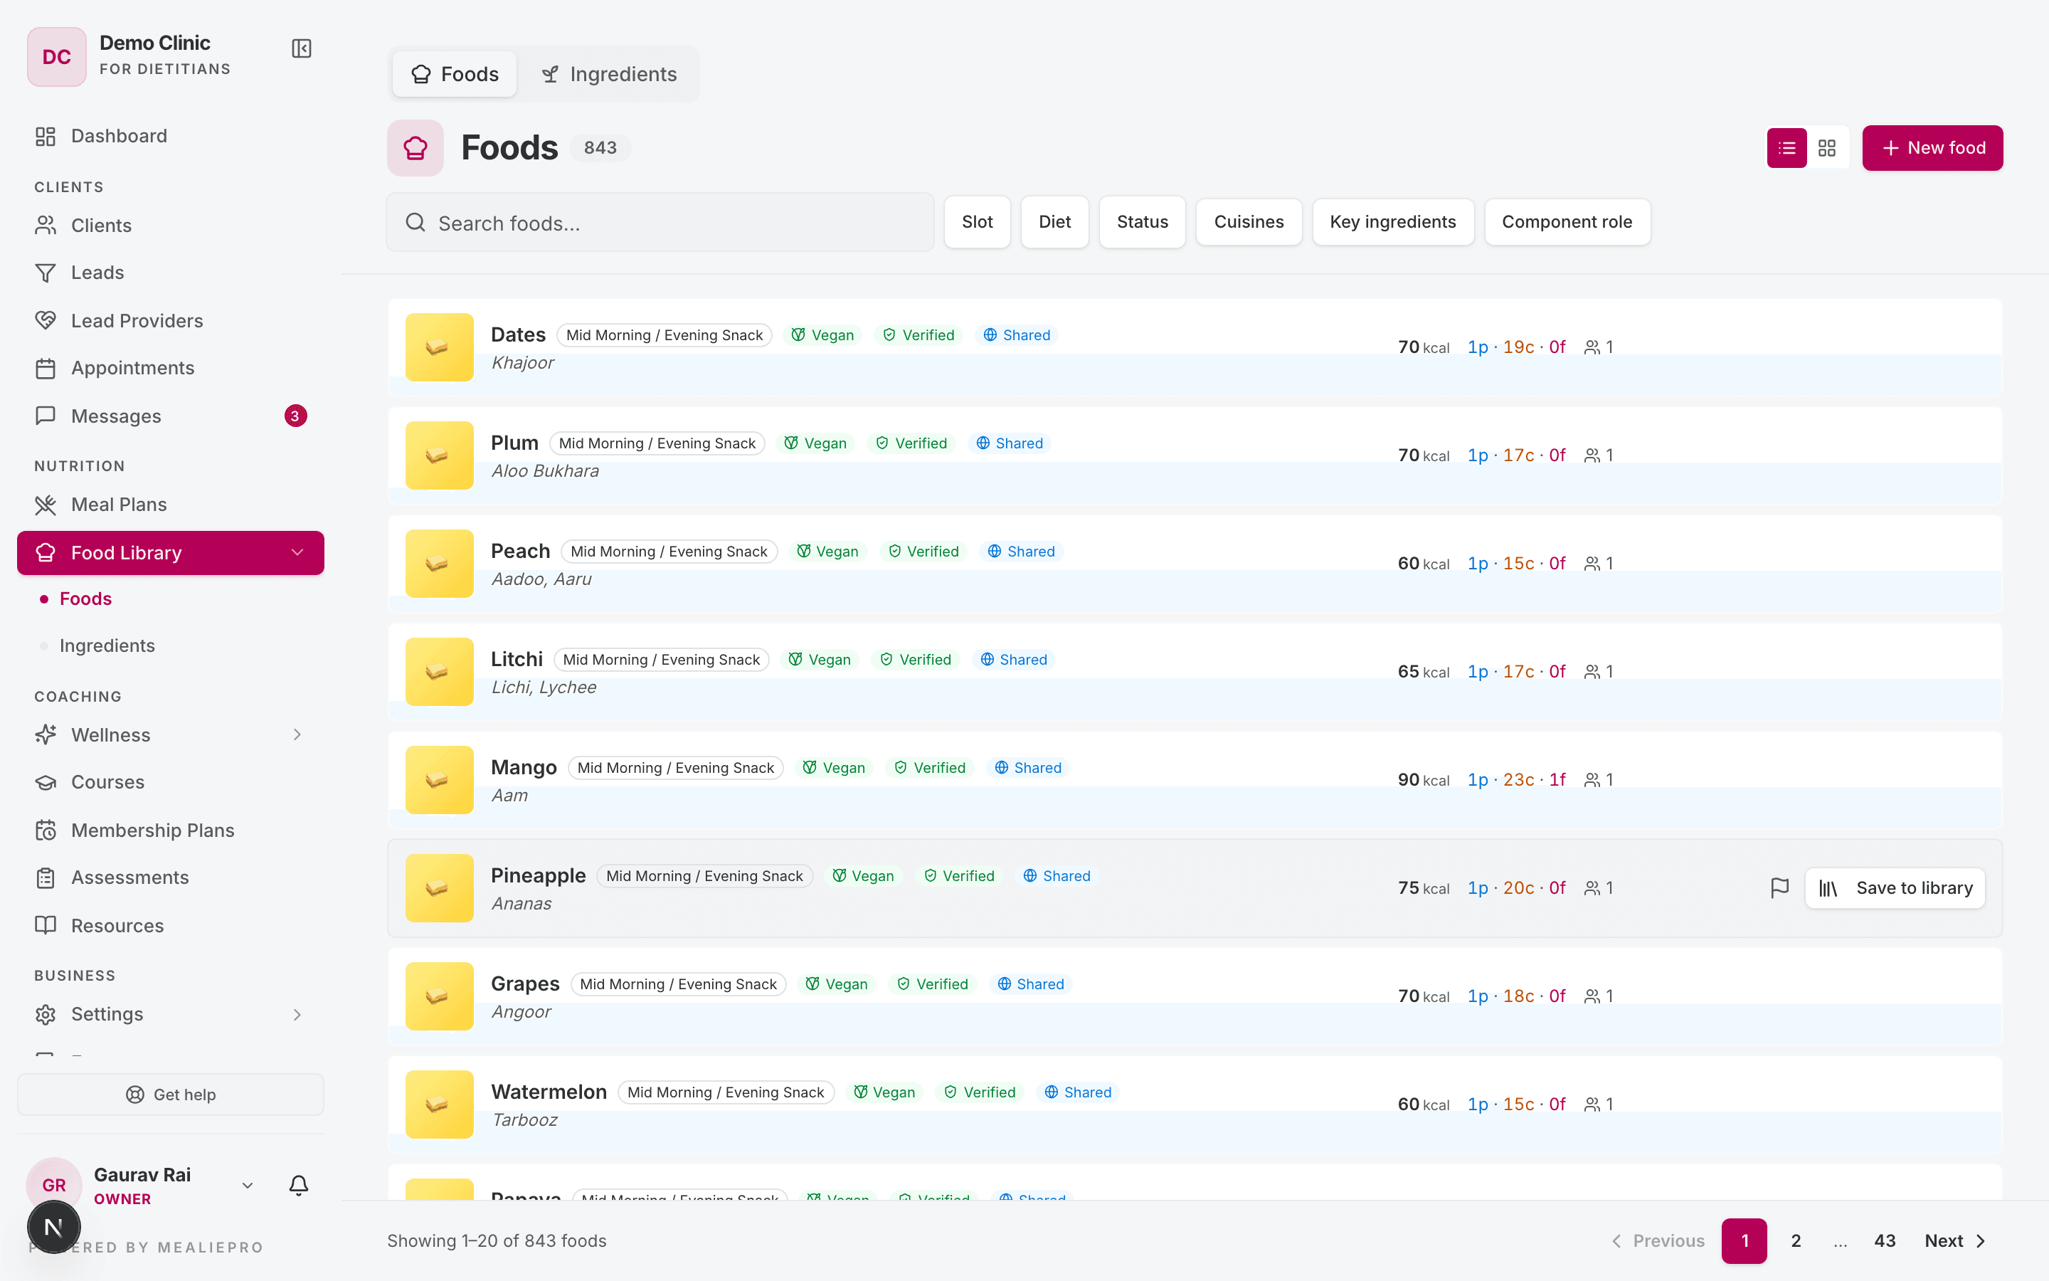Collapse the sidebar with the panel icon
This screenshot has width=2049, height=1281.
pos(302,48)
